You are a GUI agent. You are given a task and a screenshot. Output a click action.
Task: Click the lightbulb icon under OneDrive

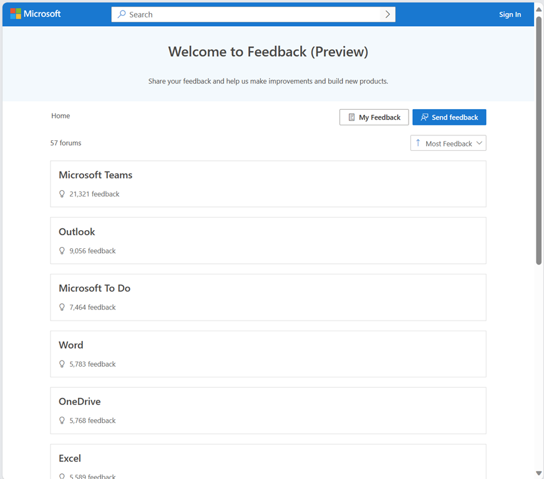pos(62,421)
